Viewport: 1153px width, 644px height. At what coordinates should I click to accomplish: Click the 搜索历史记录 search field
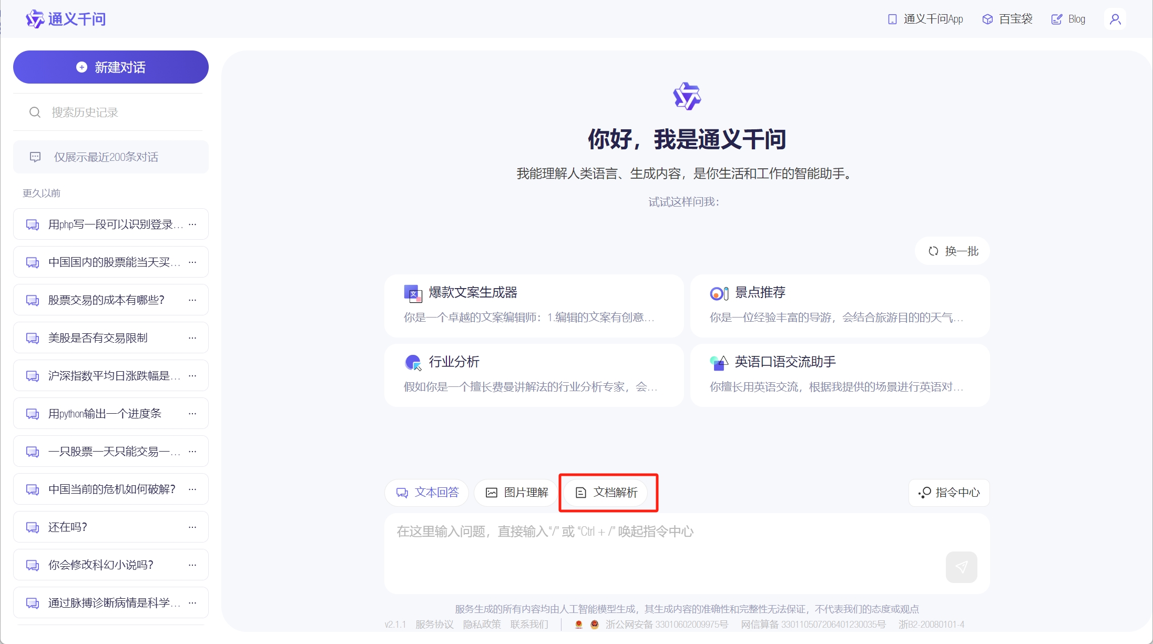[x=108, y=113]
